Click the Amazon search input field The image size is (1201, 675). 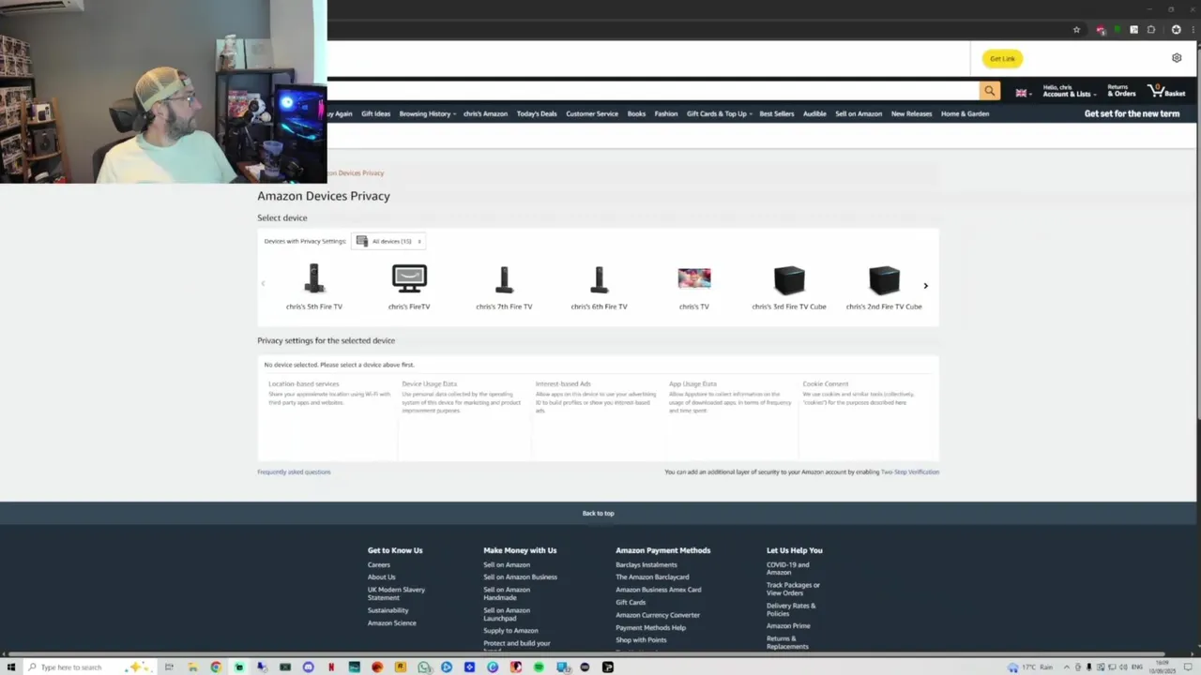653,91
